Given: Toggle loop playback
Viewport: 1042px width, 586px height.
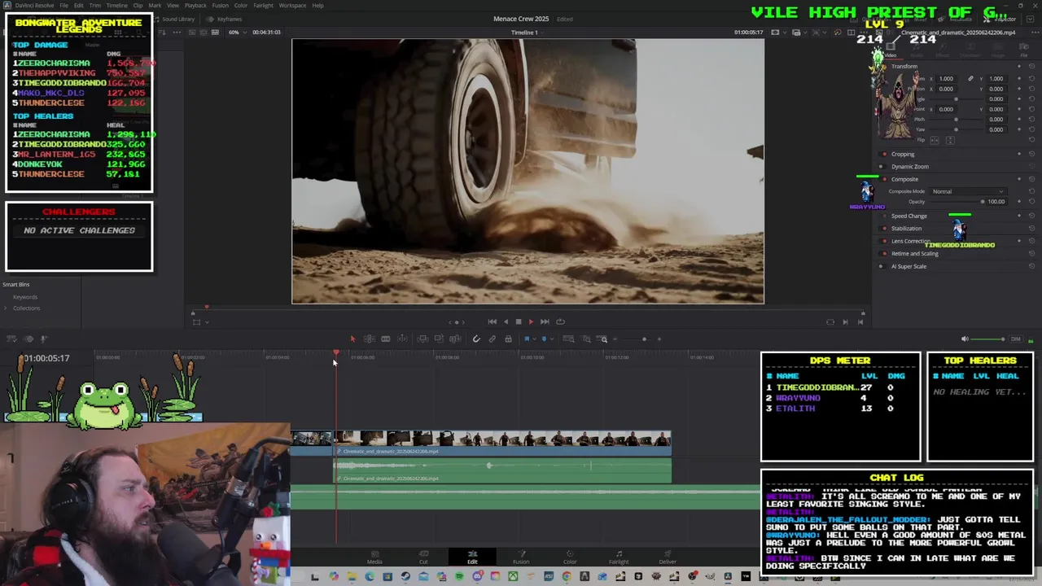Looking at the screenshot, I should pyautogui.click(x=560, y=321).
